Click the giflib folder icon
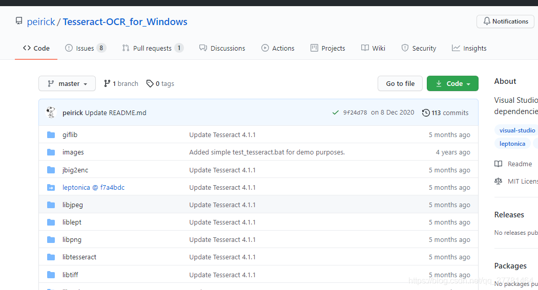The image size is (538, 290). 51,135
